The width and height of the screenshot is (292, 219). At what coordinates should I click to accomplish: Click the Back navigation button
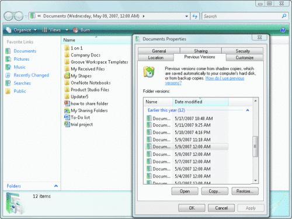pyautogui.click(x=8, y=16)
